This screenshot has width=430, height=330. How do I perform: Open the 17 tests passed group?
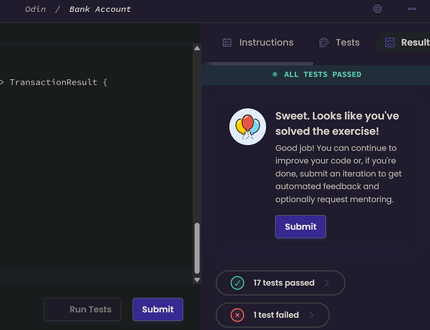point(281,282)
